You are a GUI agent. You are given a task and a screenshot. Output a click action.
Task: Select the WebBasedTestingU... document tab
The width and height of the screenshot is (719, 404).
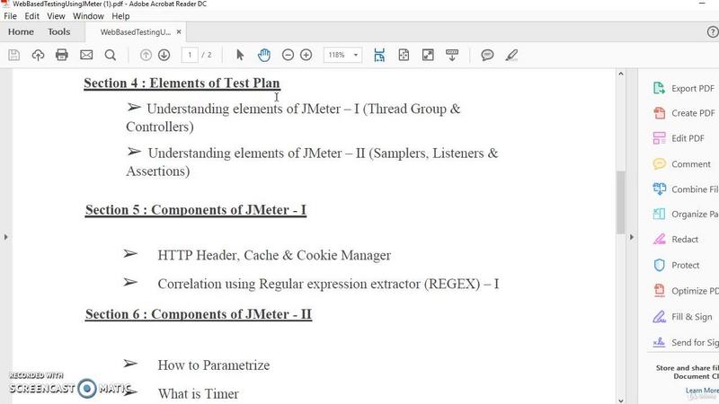tap(136, 32)
